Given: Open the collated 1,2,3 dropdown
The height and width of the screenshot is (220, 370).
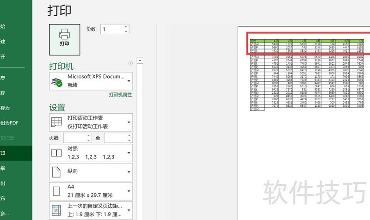Looking at the screenshot, I should click(x=91, y=153).
